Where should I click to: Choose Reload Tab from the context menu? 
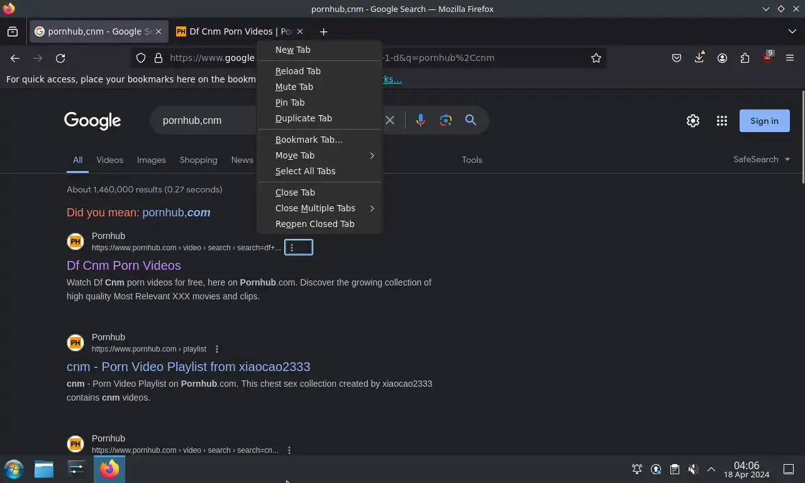pos(319,71)
